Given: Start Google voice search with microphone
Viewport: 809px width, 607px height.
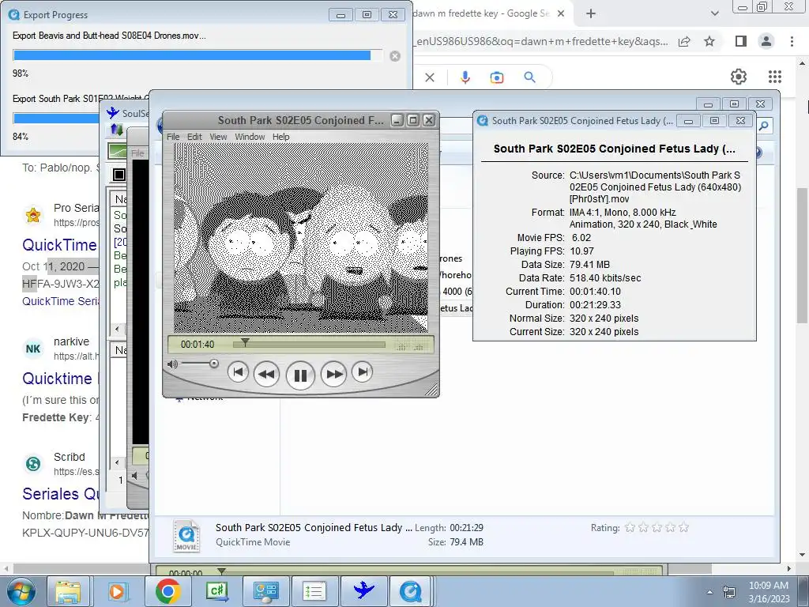Looking at the screenshot, I should click(x=465, y=77).
